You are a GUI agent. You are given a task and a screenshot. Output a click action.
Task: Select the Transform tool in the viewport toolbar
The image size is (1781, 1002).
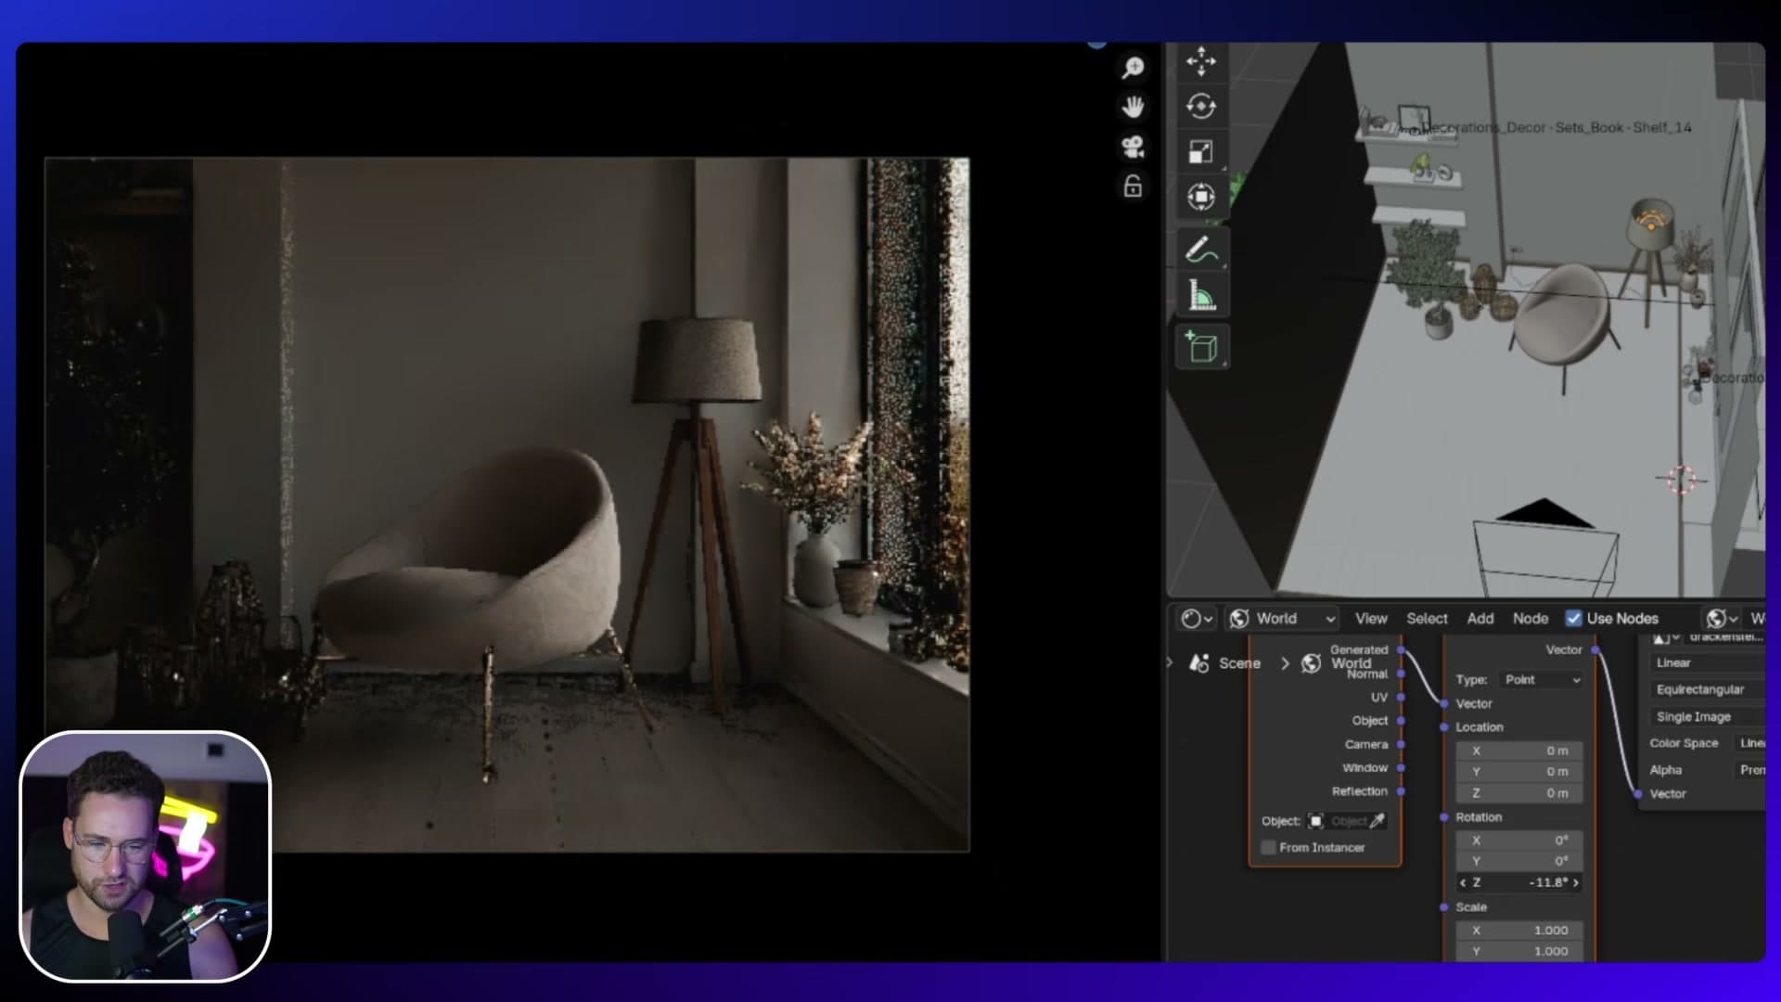[x=1201, y=197]
